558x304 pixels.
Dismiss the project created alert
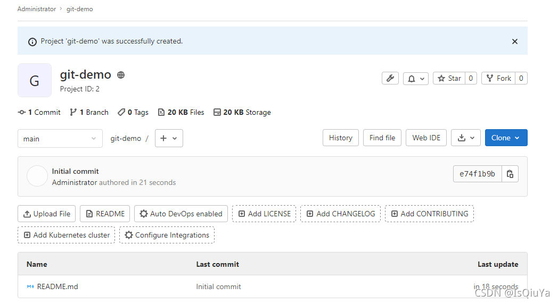[x=514, y=41]
